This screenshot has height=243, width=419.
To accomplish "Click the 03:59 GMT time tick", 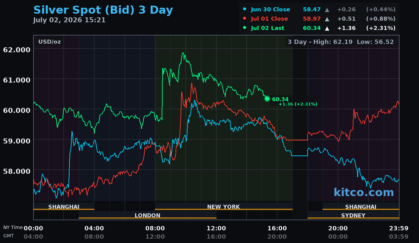I will tap(399, 237).
